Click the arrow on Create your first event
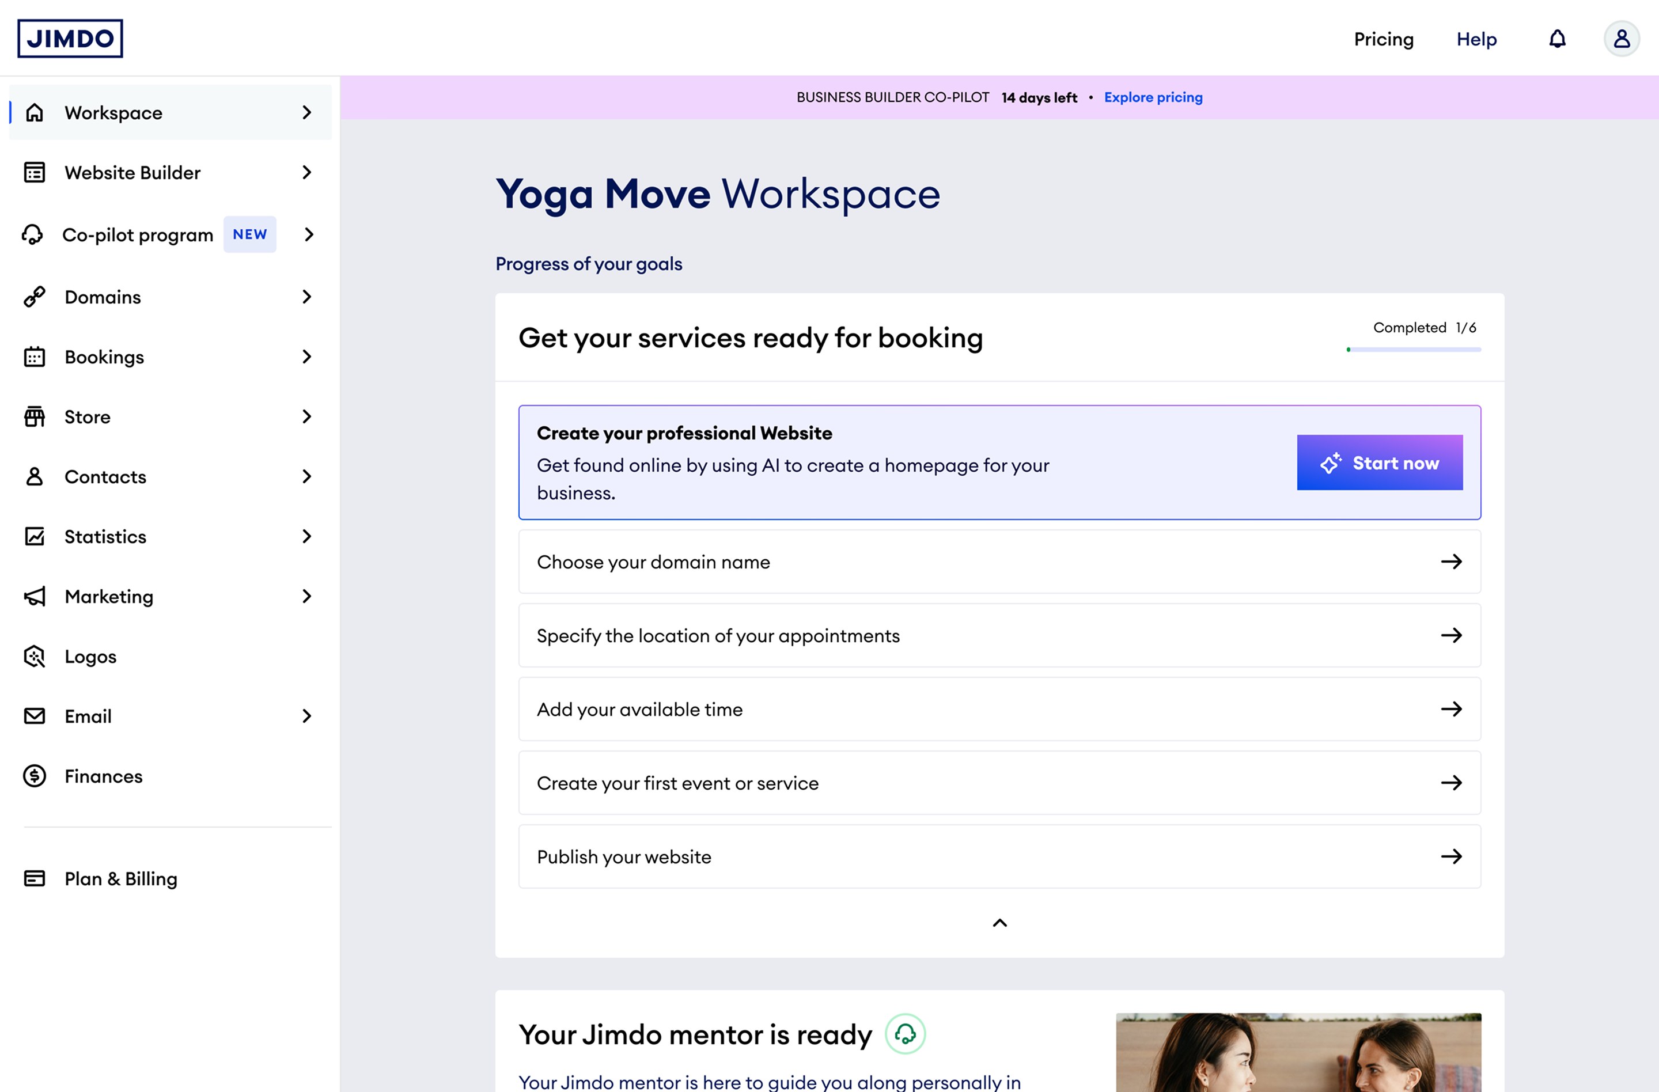This screenshot has width=1659, height=1092. [1451, 783]
